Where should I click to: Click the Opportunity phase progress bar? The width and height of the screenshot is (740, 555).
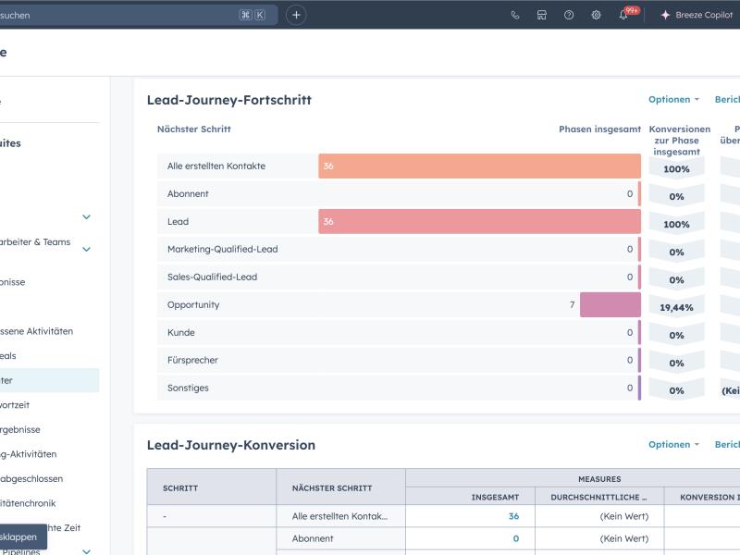pyautogui.click(x=609, y=304)
